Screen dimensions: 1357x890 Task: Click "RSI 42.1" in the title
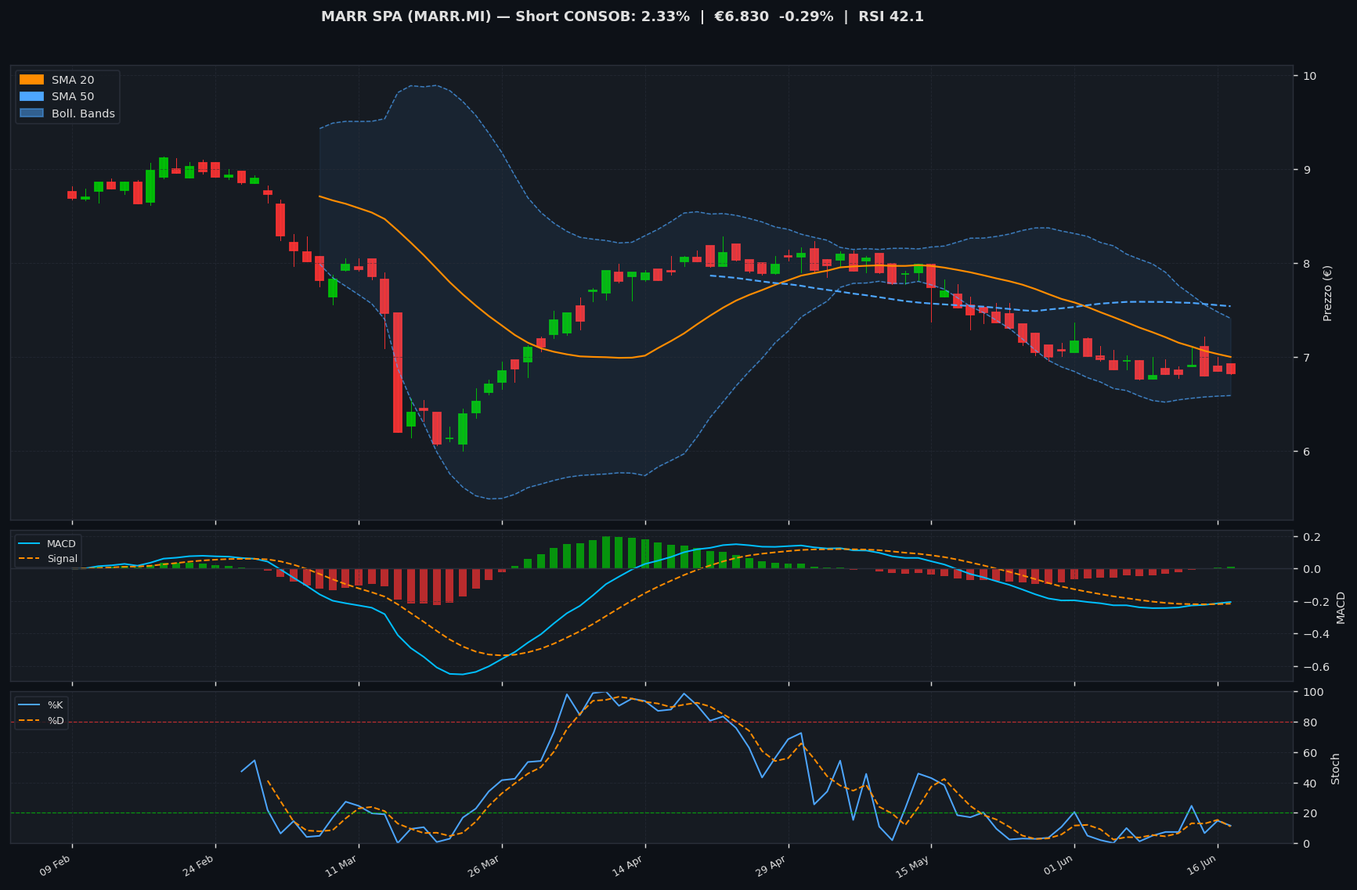(891, 16)
